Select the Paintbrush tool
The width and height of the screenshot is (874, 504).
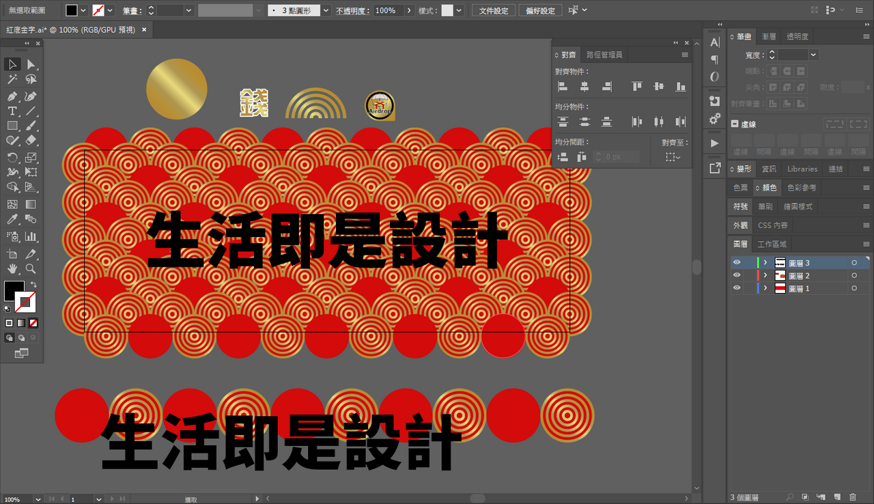pos(31,126)
